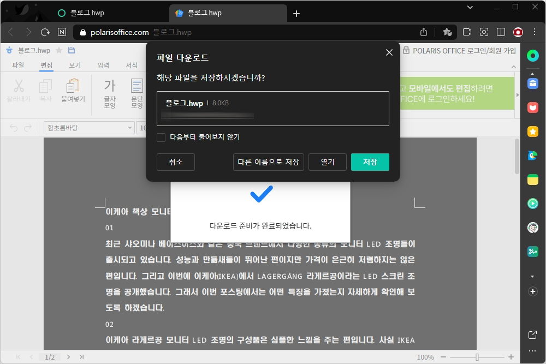This screenshot has height=364, width=546.
Task: Open the 파일 menu tab
Action: coord(18,65)
